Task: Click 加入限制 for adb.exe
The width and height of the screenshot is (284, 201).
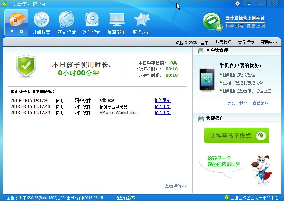Action: coord(162,100)
